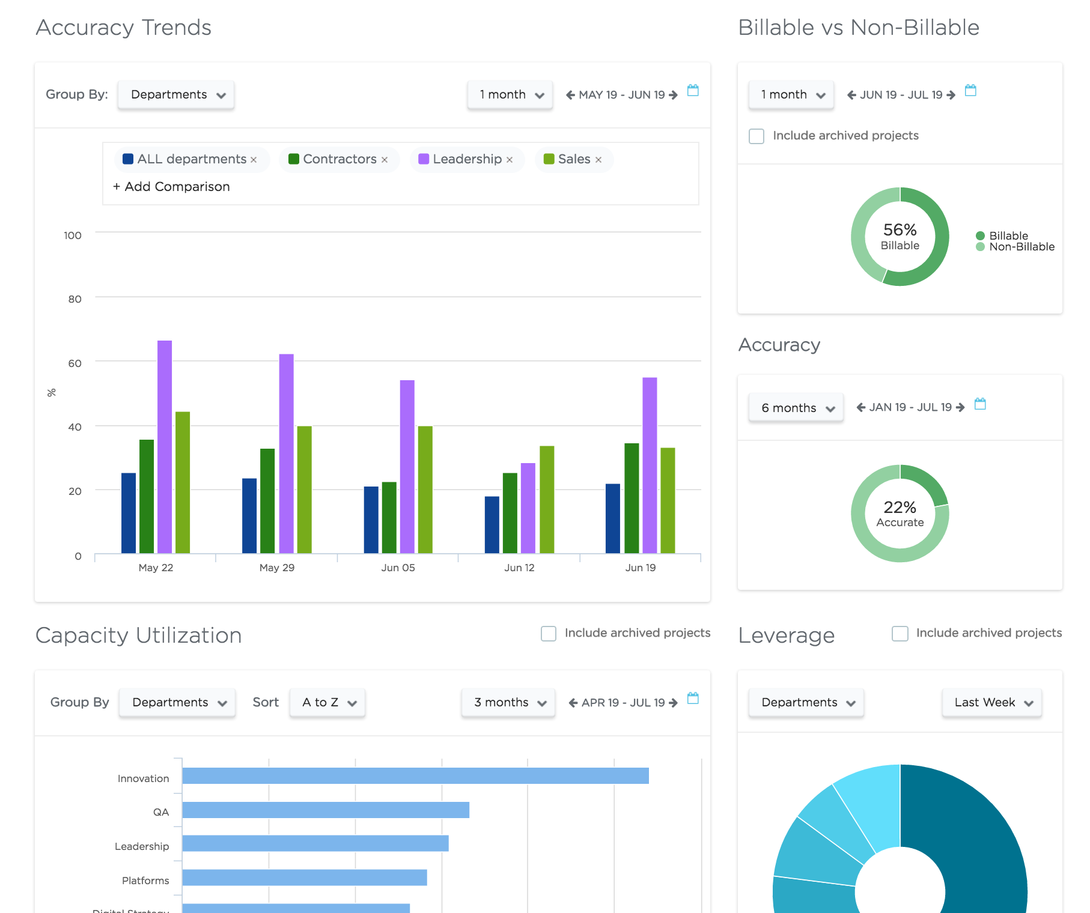Click ALL departments blue color swatch

[x=127, y=159]
